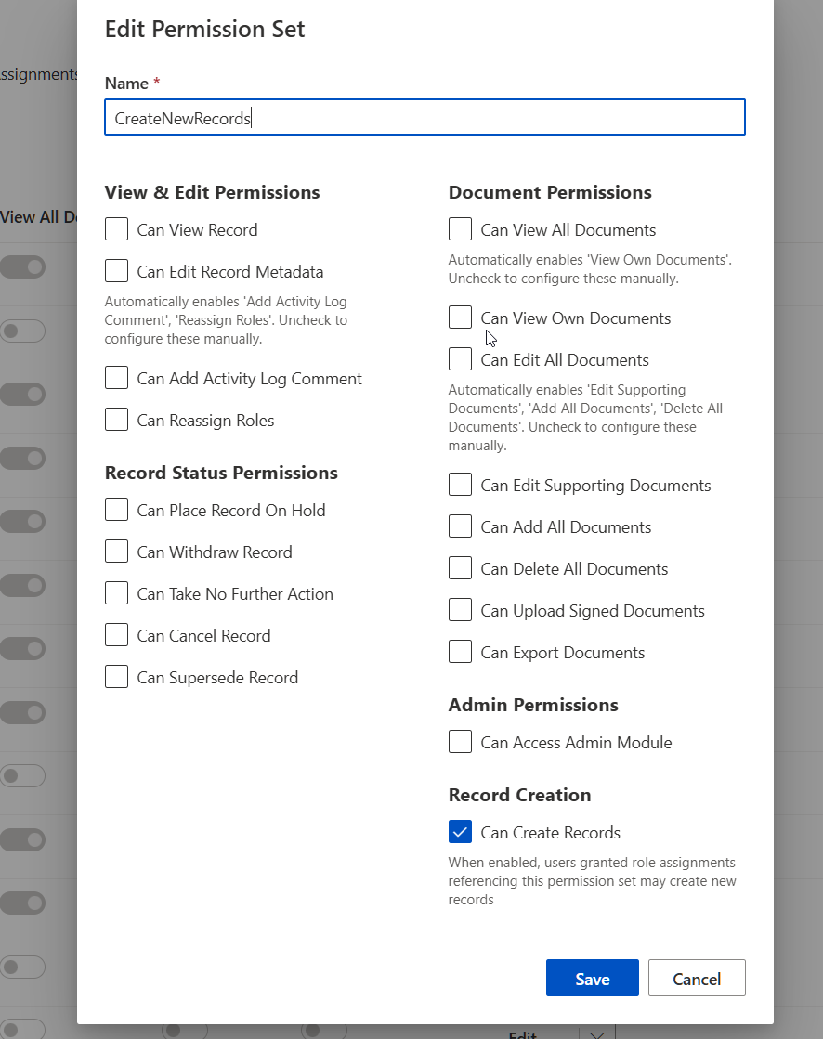
Task: Check "Can Access Admin Module"
Action: tap(460, 742)
